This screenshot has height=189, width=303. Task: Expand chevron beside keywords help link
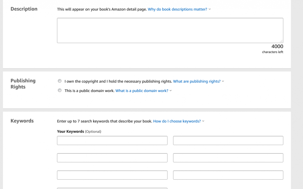tap(203, 121)
